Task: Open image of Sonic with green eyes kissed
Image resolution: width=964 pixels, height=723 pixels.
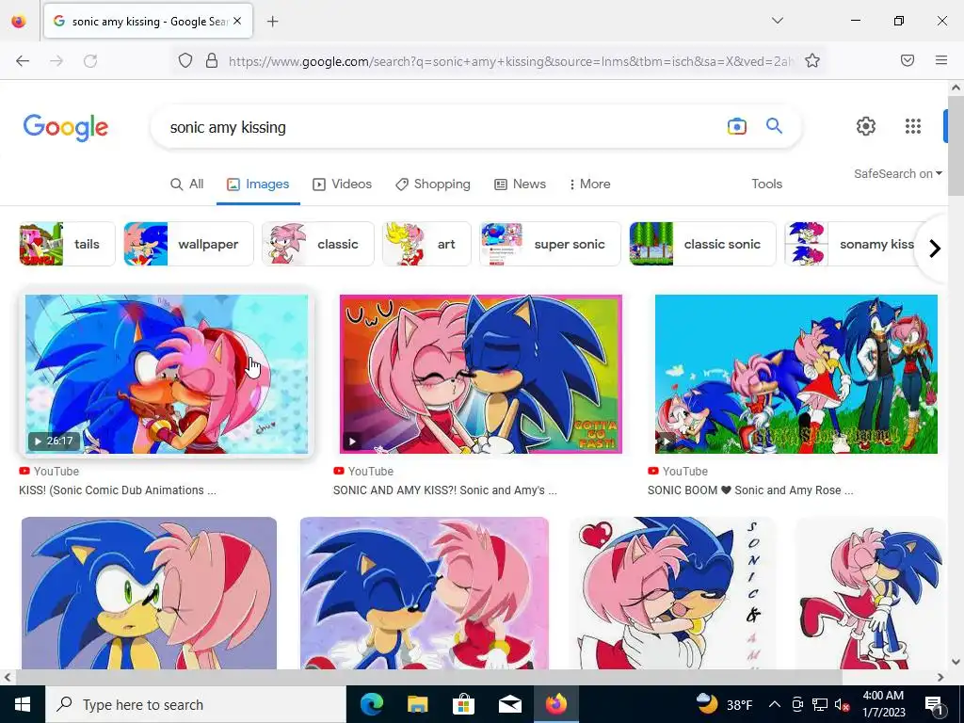Action: pos(149,593)
